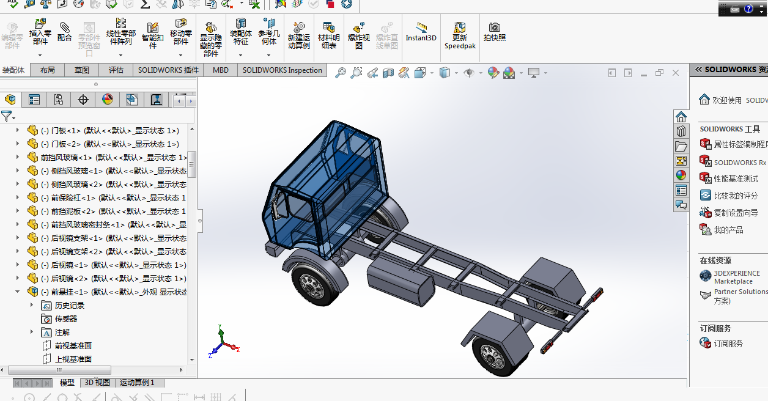Click the View Orientation cube icon

pyautogui.click(x=420, y=73)
